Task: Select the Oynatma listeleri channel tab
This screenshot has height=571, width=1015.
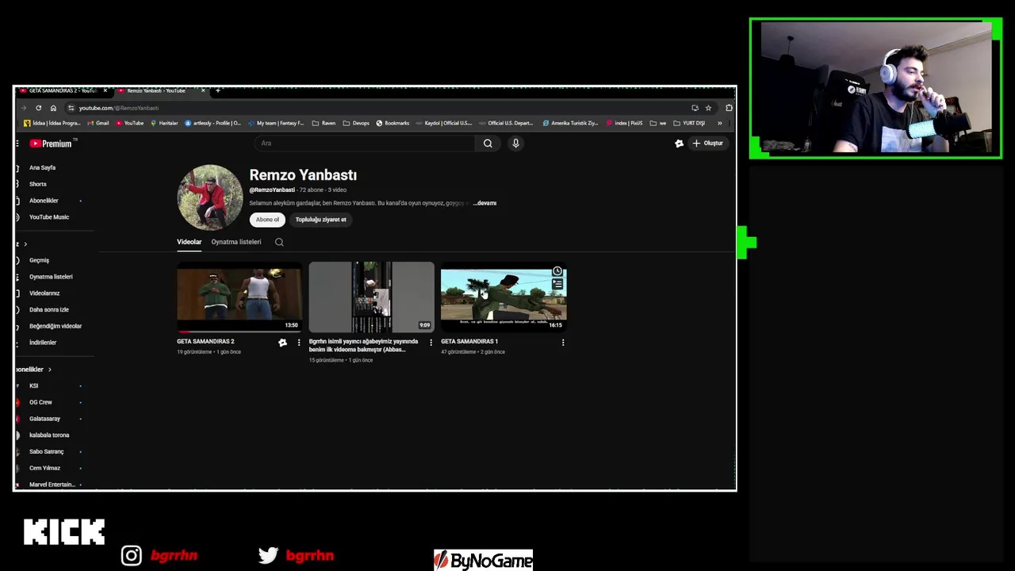Action: click(x=236, y=242)
